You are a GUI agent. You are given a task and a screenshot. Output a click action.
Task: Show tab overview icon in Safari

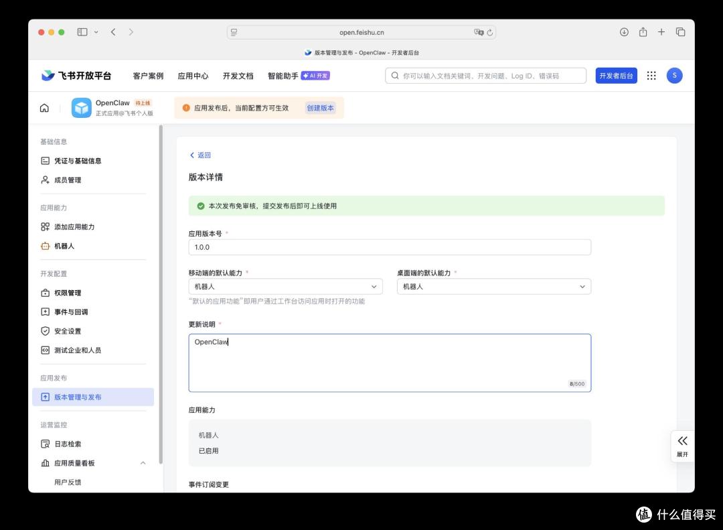point(680,32)
